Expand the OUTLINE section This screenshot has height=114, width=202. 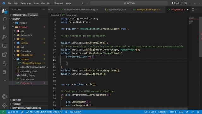point(28,100)
